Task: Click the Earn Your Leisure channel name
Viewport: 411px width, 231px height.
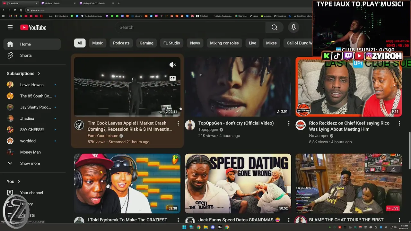Action: 103,136
